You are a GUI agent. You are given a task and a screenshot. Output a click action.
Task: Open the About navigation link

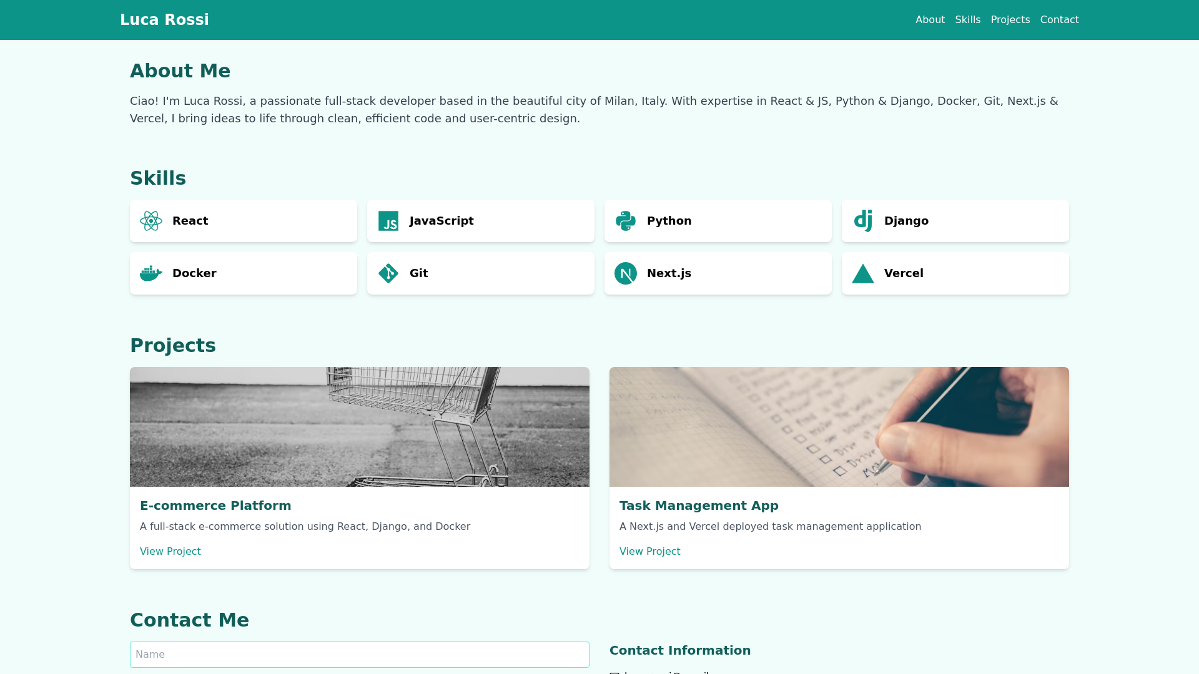tap(930, 19)
